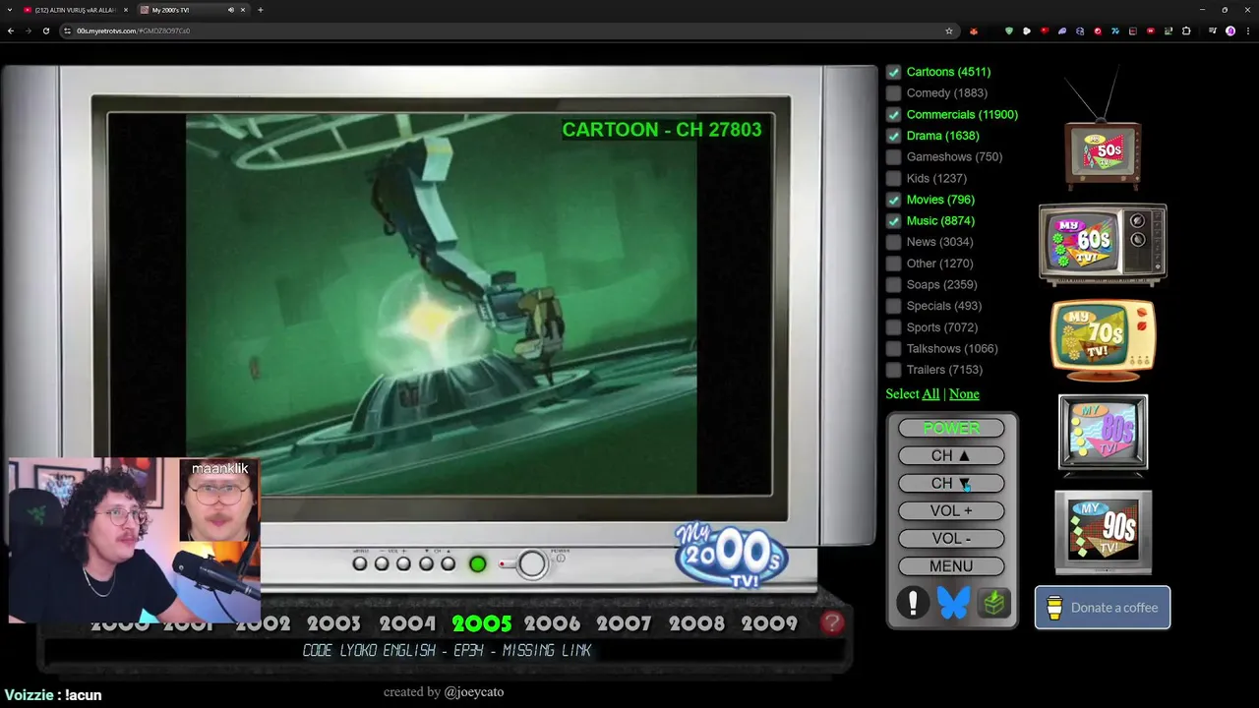Open the browser three-dot menu

click(x=1246, y=30)
